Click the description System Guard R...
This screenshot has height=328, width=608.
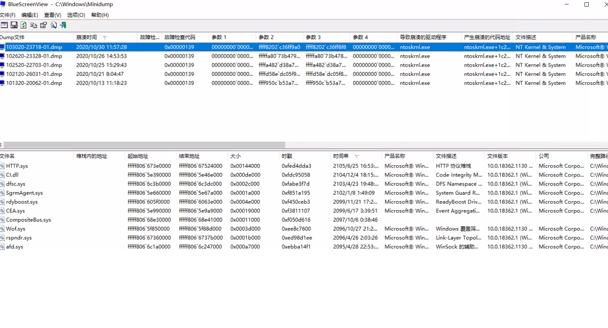(458, 193)
